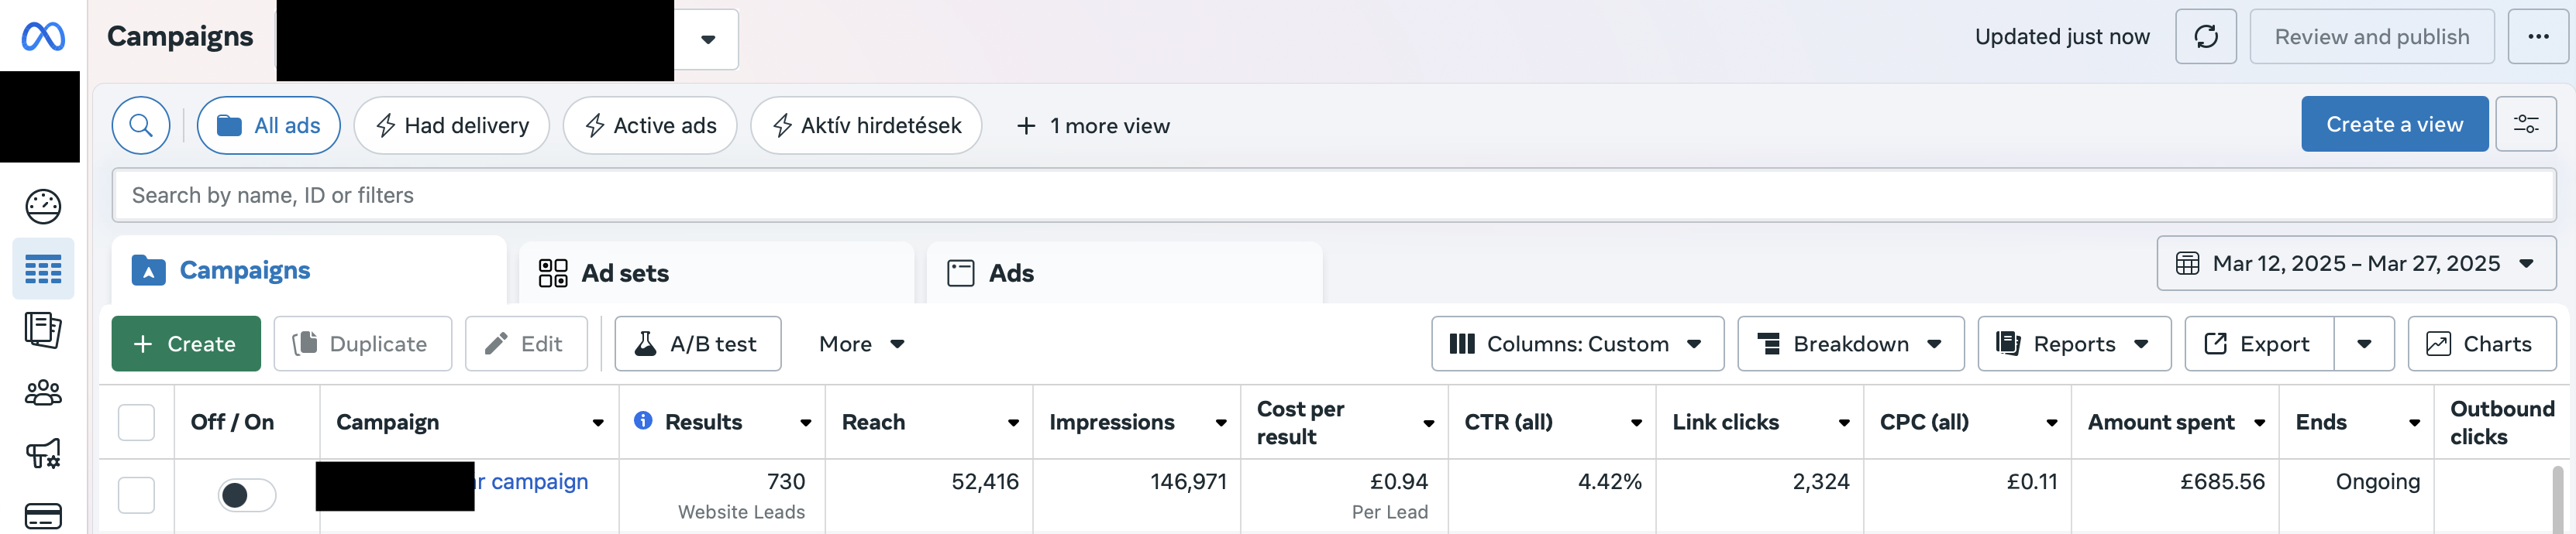The image size is (2576, 534).
Task: Click the magnifier search view icon
Action: point(141,126)
